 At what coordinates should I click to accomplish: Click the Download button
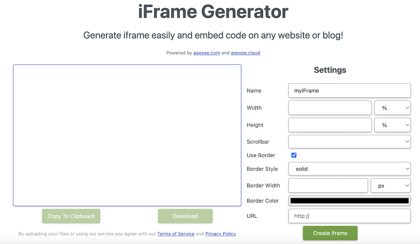[185, 216]
